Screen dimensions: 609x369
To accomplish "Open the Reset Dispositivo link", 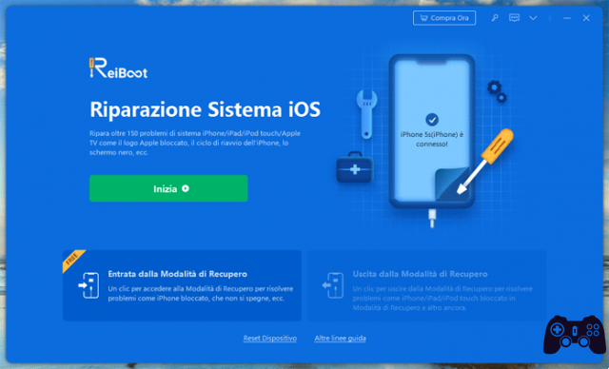I will [x=270, y=339].
